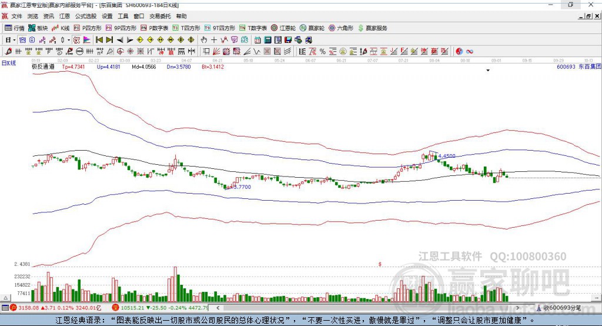602x326 pixels.
Task: Open the 9T四方形 tool
Action: pyautogui.click(x=220, y=28)
